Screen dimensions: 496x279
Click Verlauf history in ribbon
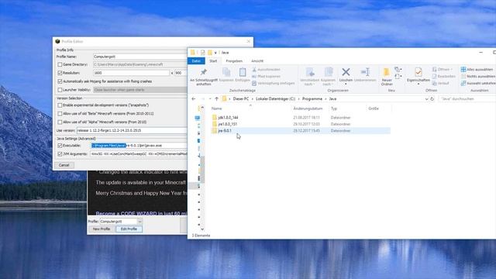pyautogui.click(x=441, y=83)
